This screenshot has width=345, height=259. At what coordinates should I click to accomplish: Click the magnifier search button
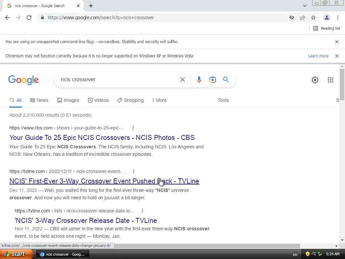tap(226, 80)
